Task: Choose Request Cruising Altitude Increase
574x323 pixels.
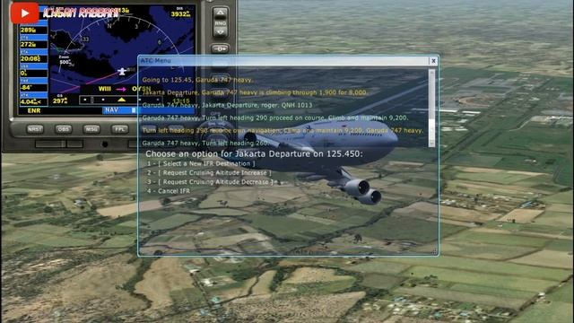Action: pos(209,172)
